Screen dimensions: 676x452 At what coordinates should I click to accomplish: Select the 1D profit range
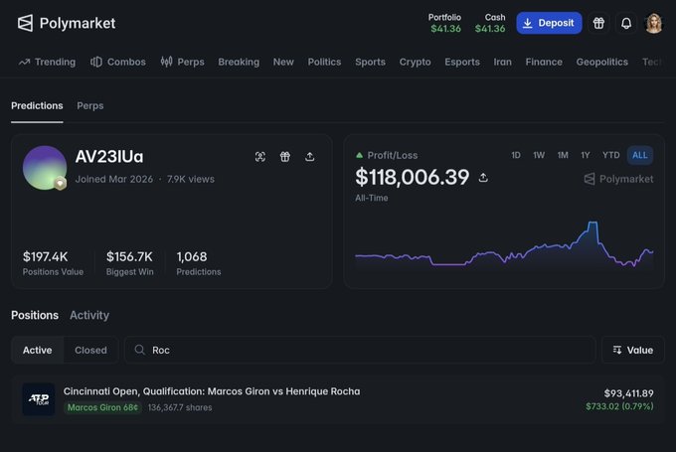516,155
